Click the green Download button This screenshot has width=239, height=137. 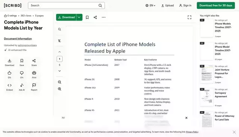click(66, 17)
